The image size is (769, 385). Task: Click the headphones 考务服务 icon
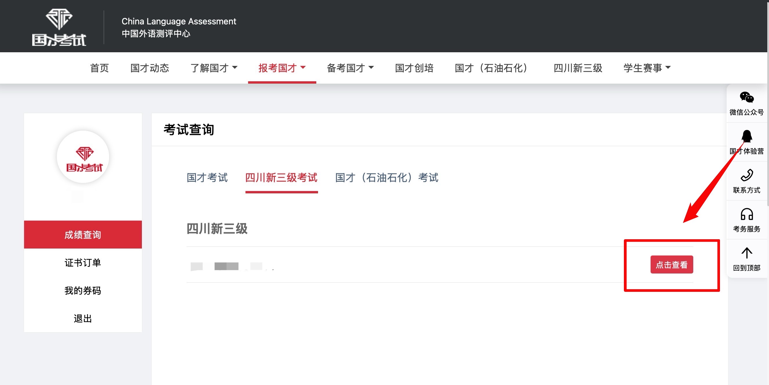[747, 214]
